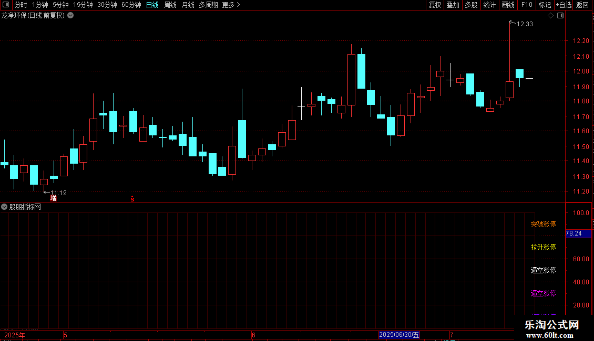Image resolution: width=594 pixels, height=341 pixels.
Task: Add stock with +自选 button
Action: [564, 5]
